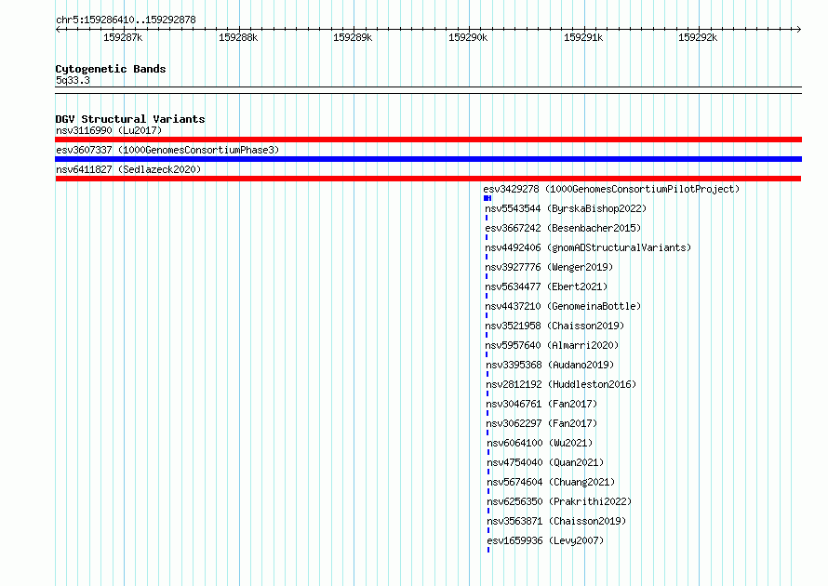The image size is (828, 586).
Task: Click nsv4492406 (gnomADStructuralVariants) label
Action: click(588, 247)
